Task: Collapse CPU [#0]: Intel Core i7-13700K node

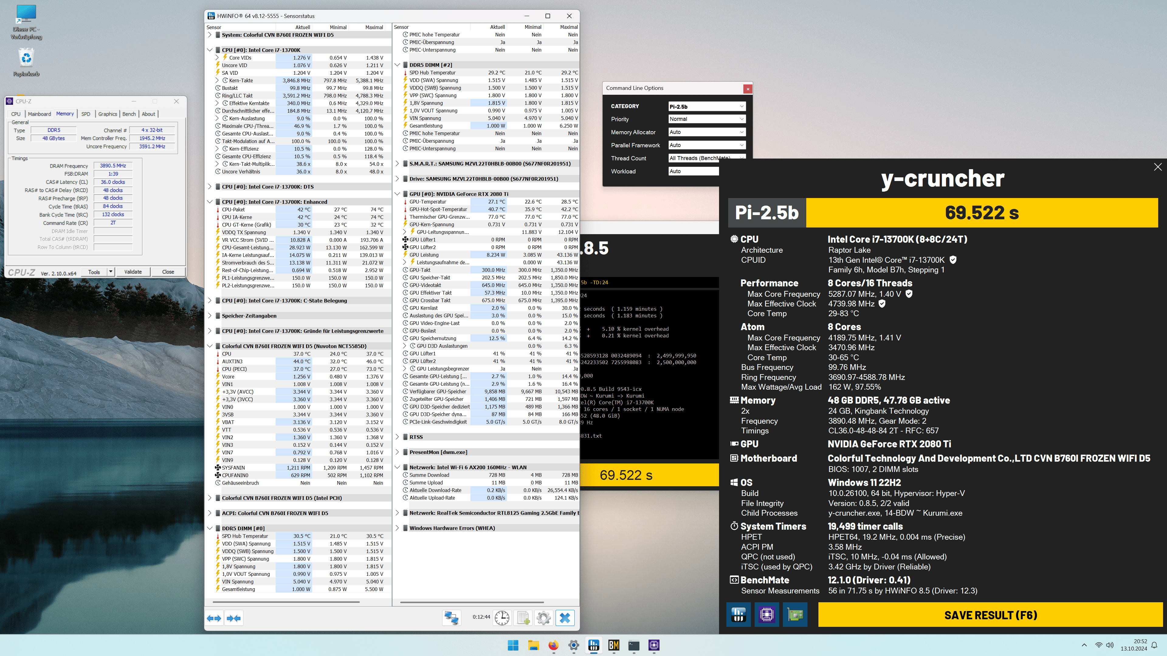Action: pyautogui.click(x=209, y=50)
